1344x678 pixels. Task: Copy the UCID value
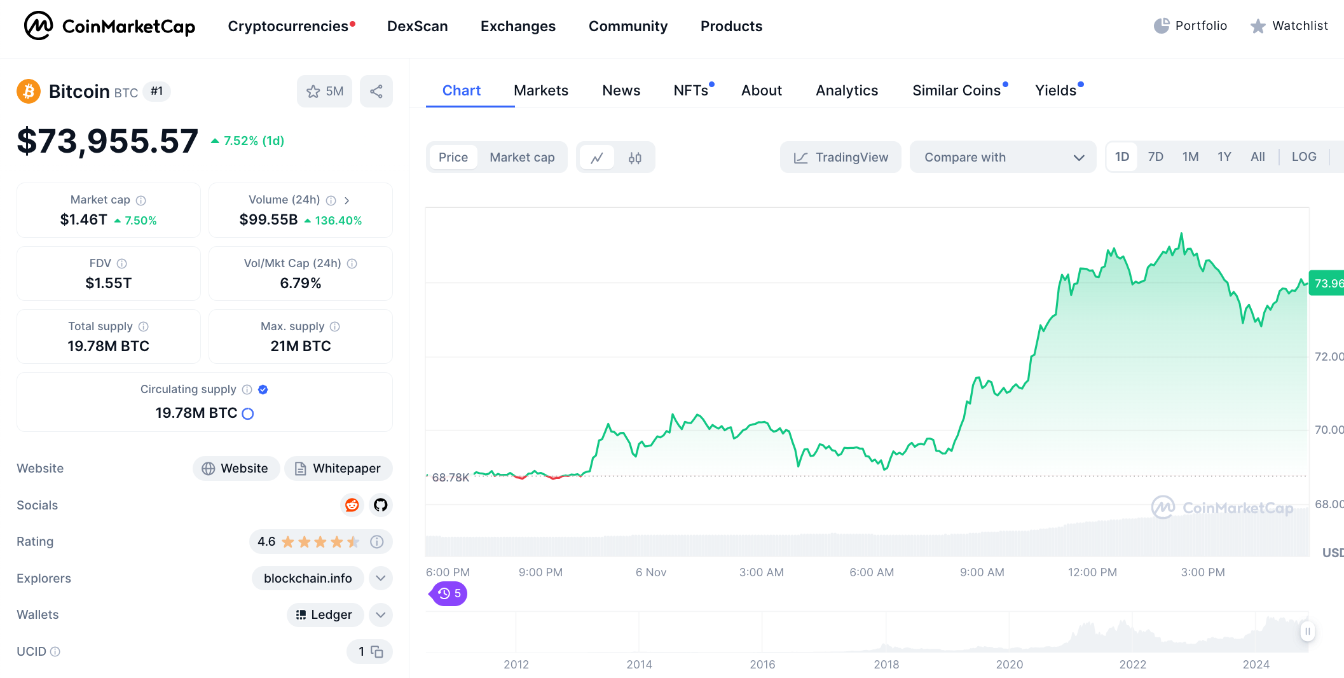click(x=377, y=651)
